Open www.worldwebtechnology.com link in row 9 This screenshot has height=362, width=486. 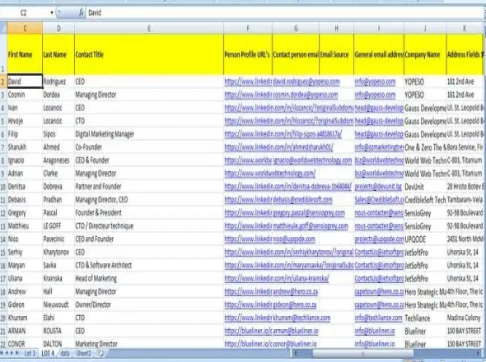269,174
